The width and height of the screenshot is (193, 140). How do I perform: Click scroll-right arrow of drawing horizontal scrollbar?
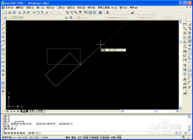177,111
